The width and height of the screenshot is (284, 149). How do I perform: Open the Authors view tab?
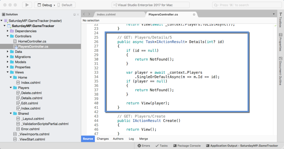[118, 139]
